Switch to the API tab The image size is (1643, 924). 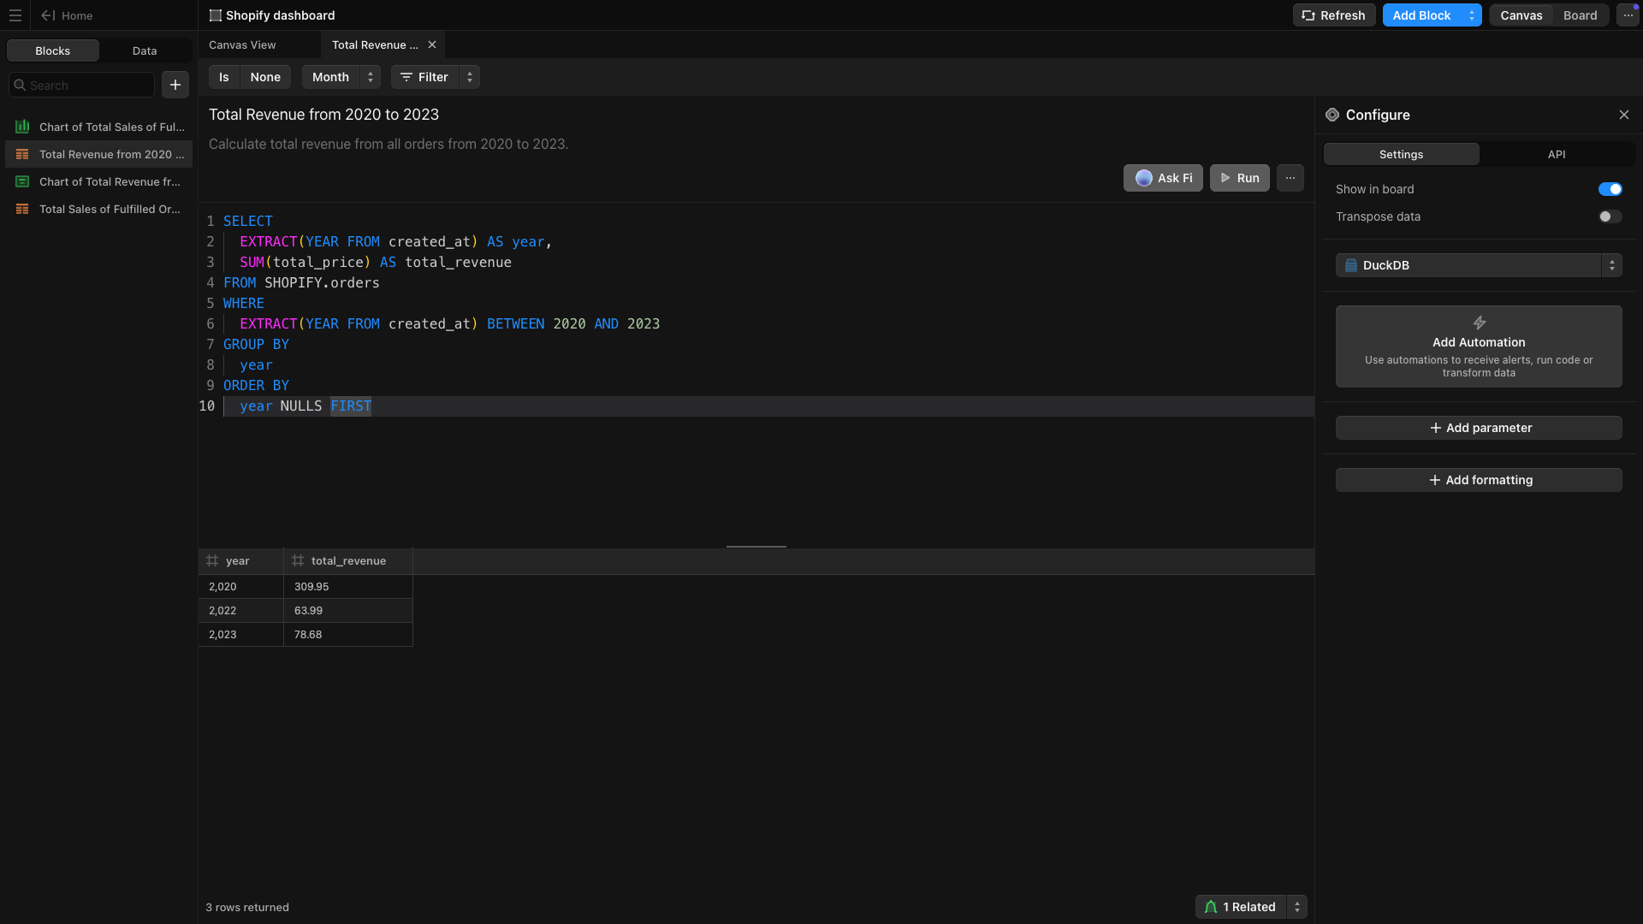pos(1557,154)
